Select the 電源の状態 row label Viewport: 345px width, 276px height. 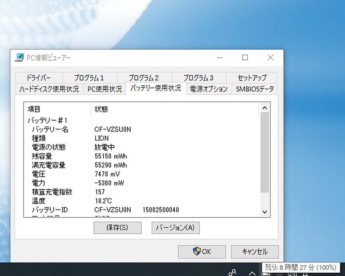(x=49, y=147)
